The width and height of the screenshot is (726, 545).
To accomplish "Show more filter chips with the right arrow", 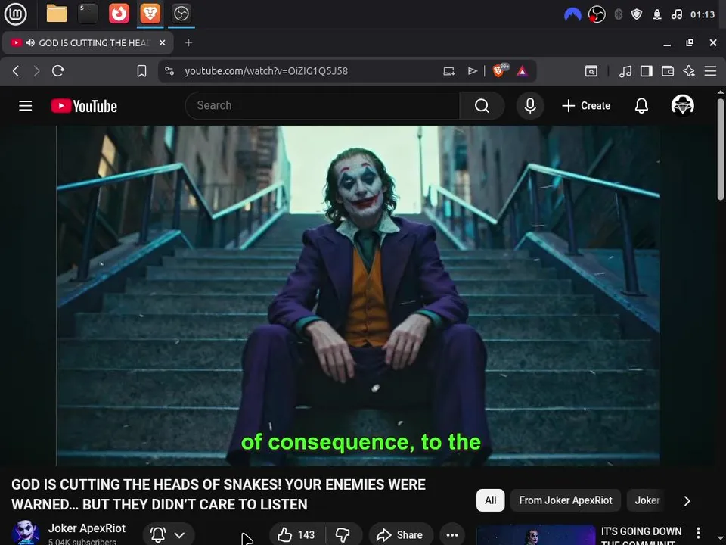I will point(687,500).
